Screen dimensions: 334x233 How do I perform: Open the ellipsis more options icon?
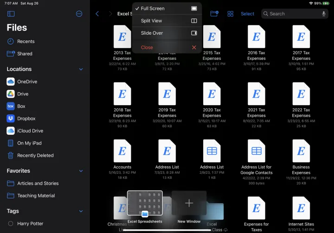click(79, 14)
